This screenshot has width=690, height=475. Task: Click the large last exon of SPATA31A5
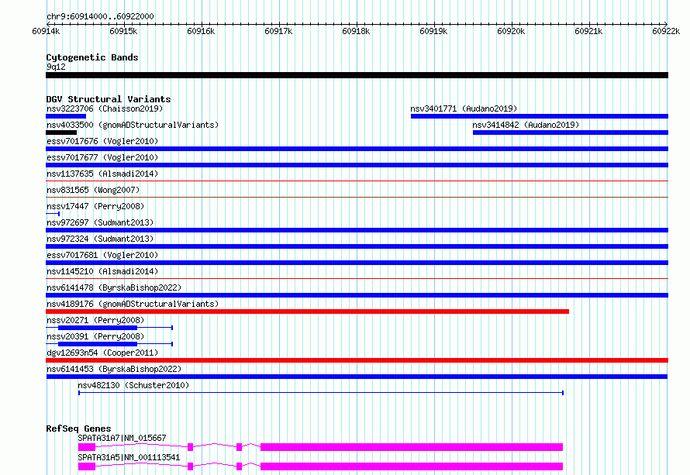pos(412,466)
